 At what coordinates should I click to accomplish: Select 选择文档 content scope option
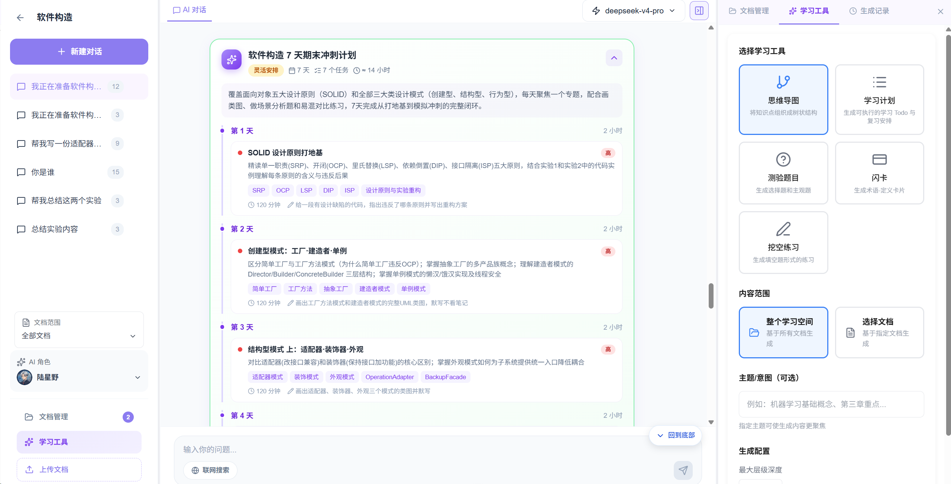[879, 332]
